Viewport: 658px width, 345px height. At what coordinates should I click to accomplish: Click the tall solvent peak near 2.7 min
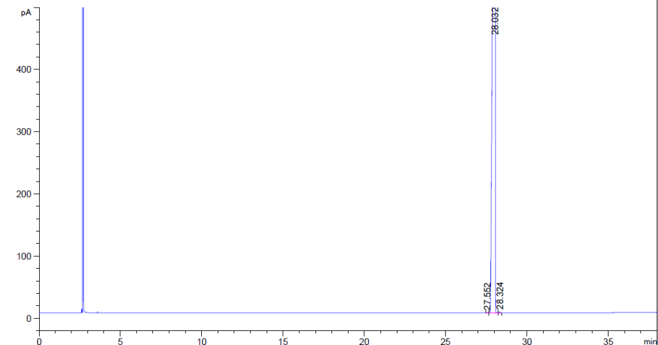tap(83, 159)
